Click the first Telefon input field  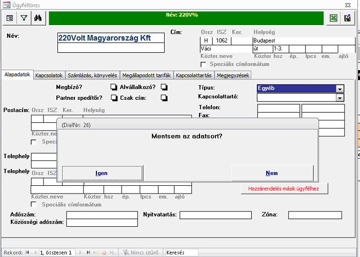[x=278, y=108]
